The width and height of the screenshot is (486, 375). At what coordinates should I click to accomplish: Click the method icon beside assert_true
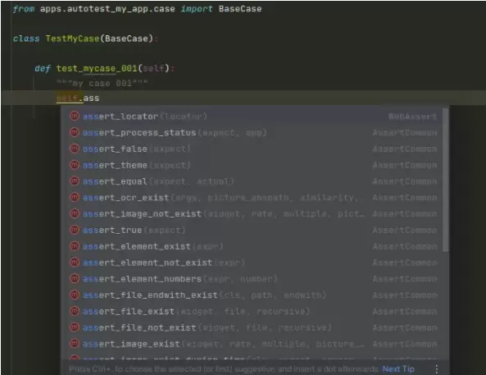pos(75,230)
